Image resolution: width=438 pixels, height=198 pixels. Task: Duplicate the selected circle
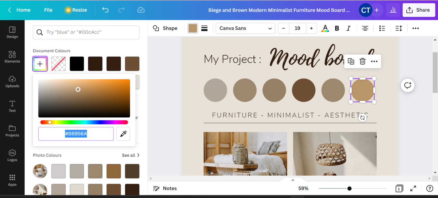tap(351, 61)
